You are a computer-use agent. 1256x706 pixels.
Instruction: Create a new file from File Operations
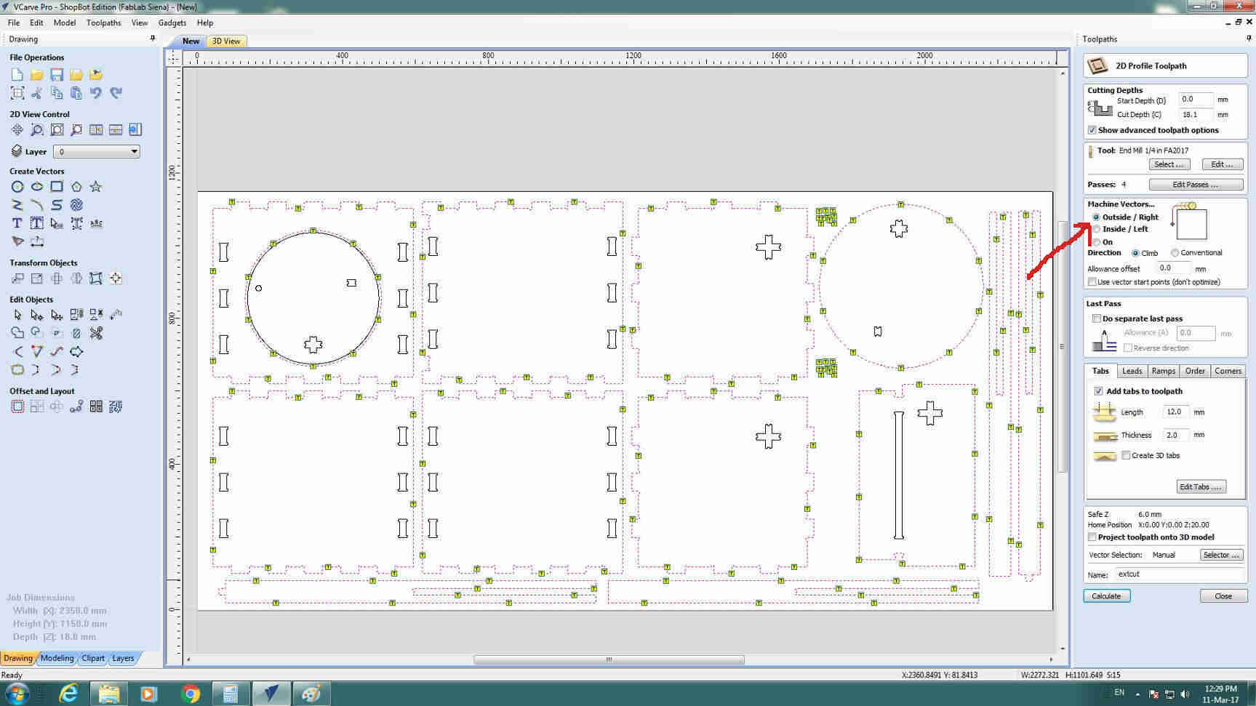pyautogui.click(x=17, y=74)
